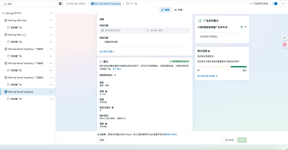Open the 使用预存受众 dropdown
The image size is (288, 150).
[108, 75]
